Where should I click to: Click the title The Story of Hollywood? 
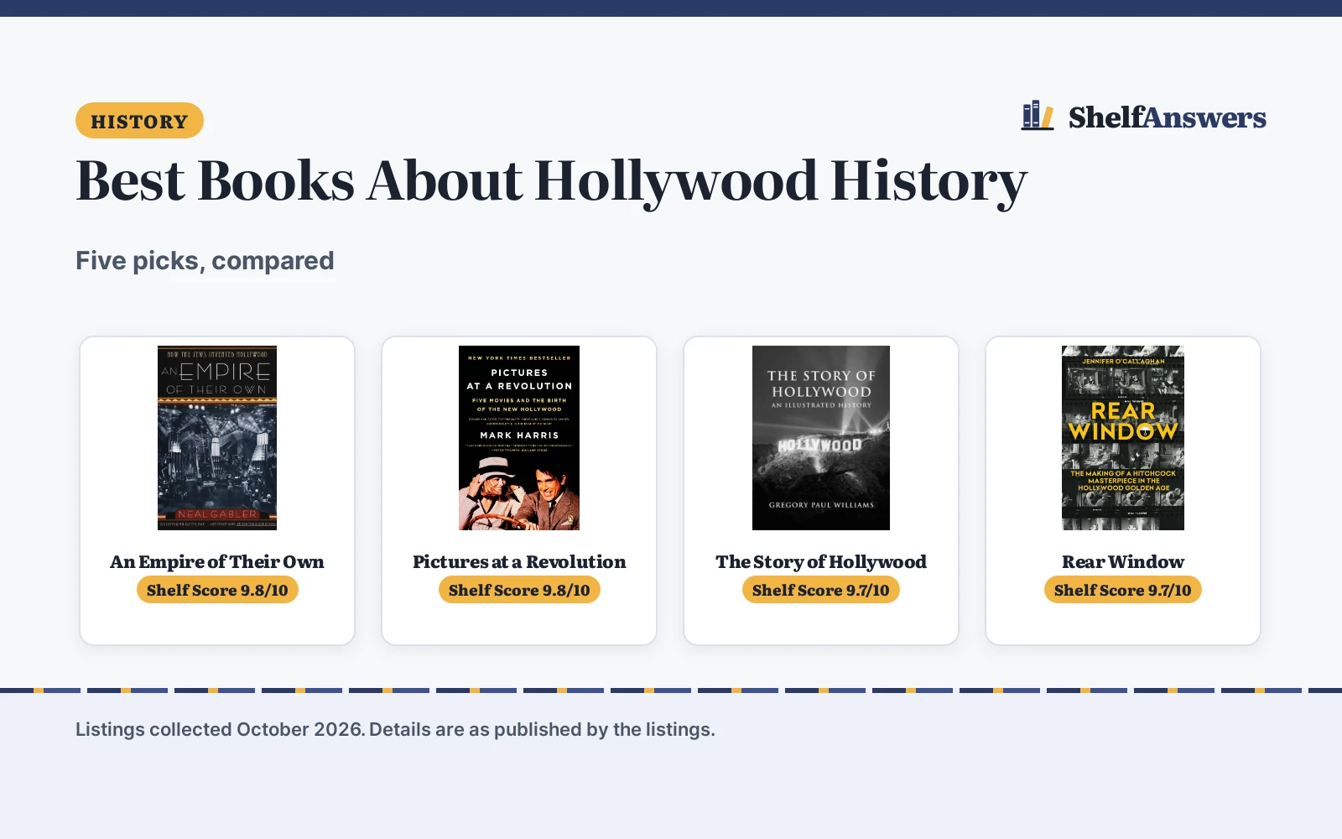click(x=821, y=561)
